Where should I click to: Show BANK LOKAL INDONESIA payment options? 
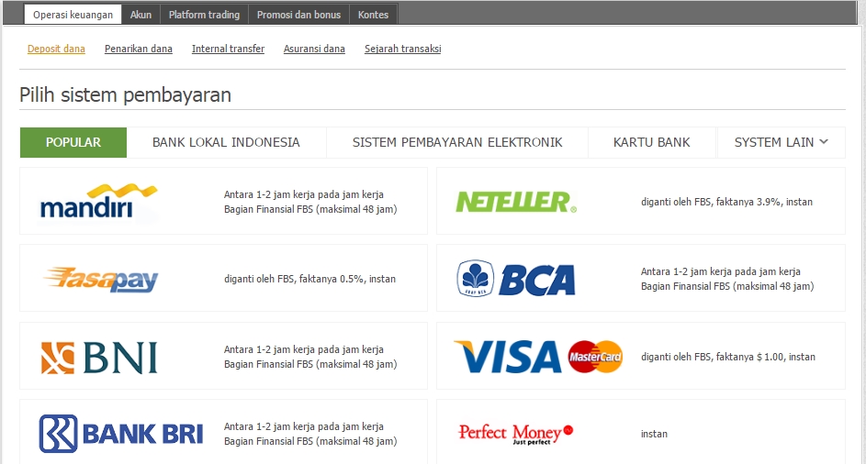227,142
